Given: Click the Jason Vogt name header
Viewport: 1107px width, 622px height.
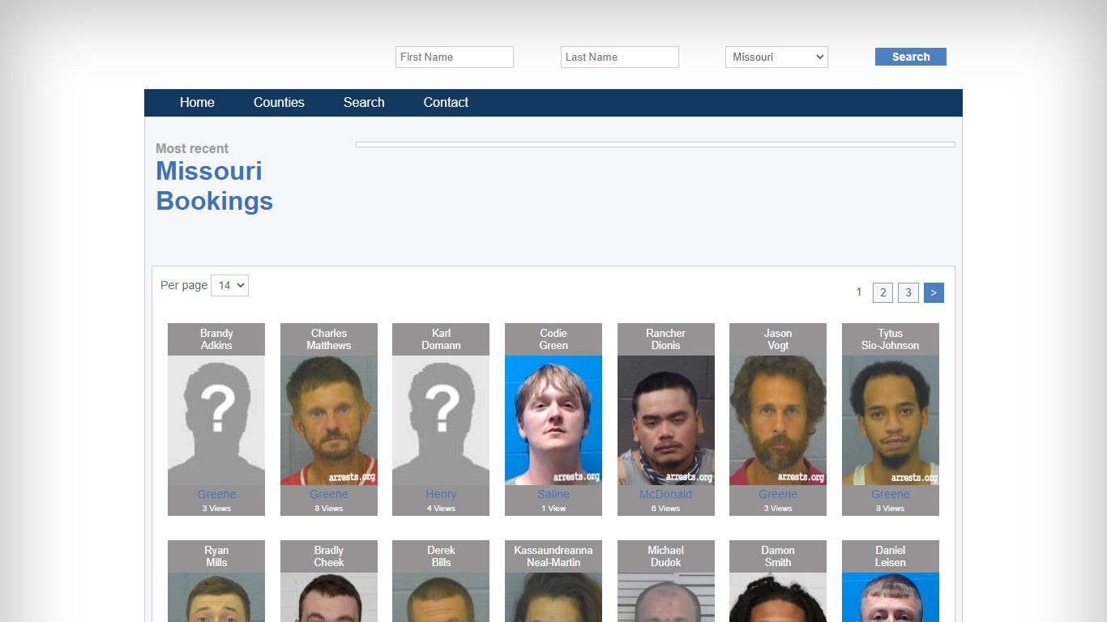Looking at the screenshot, I should coord(778,339).
